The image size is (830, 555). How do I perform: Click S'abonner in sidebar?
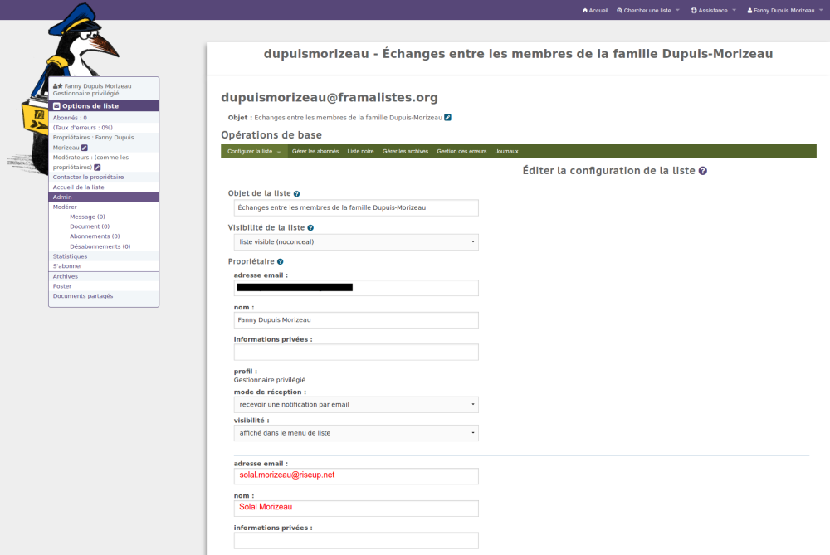coord(67,266)
